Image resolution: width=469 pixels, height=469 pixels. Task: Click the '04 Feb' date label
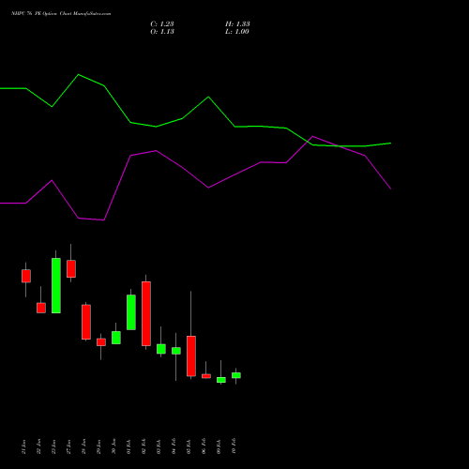174,446
